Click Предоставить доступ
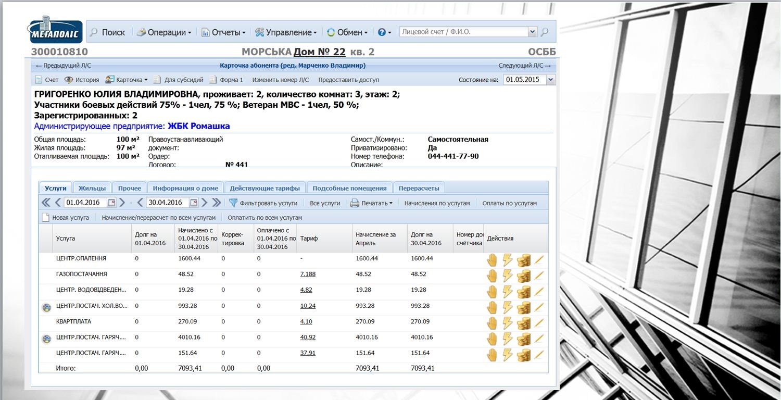Viewport: 781px width, 400px height. pyautogui.click(x=349, y=80)
